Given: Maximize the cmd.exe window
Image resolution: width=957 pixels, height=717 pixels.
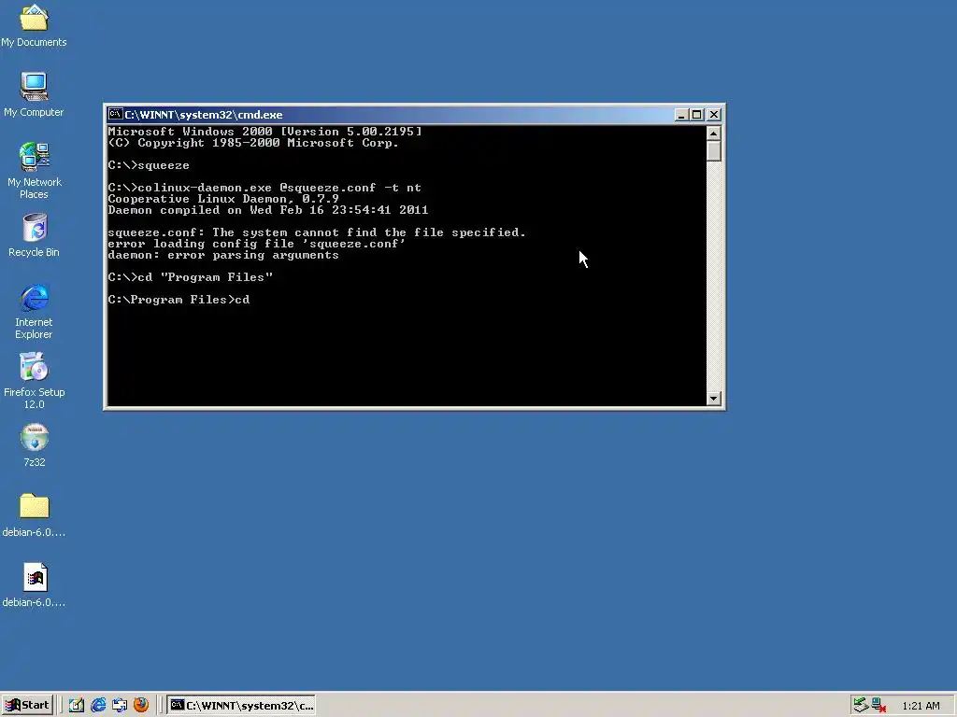Looking at the screenshot, I should point(696,115).
